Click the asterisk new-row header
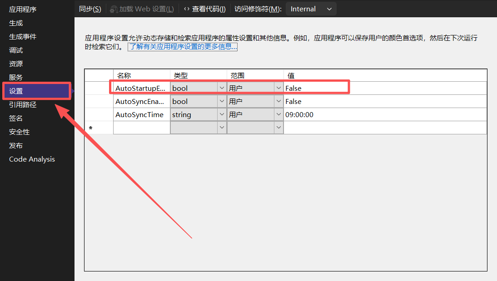The height and width of the screenshot is (281, 497). [99, 128]
